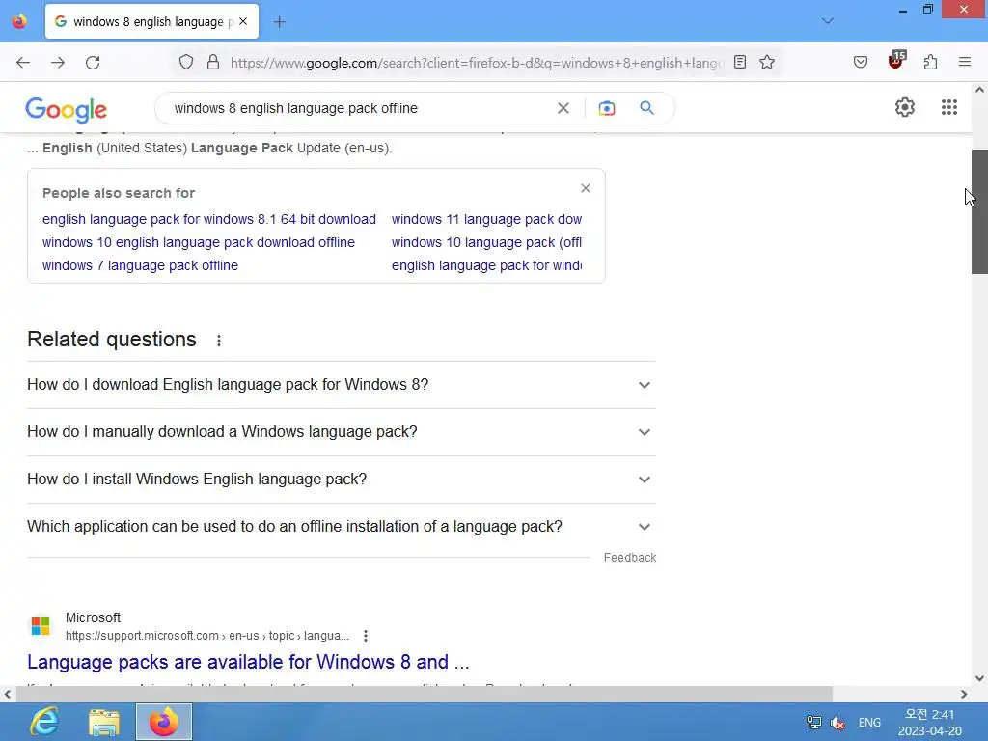This screenshot has height=741, width=988.
Task: Open the uBlock Origin extension icon
Action: [896, 61]
